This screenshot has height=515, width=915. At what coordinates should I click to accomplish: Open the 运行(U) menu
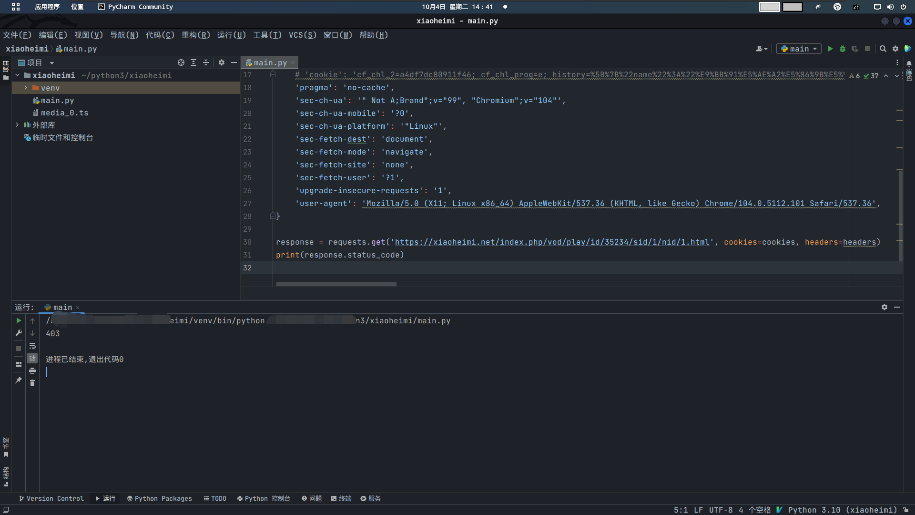pyautogui.click(x=232, y=35)
